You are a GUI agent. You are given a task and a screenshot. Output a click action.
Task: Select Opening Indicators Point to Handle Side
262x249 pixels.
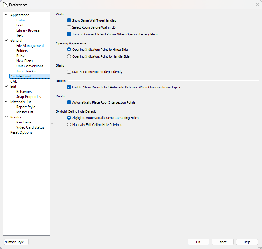pyautogui.click(x=69, y=56)
